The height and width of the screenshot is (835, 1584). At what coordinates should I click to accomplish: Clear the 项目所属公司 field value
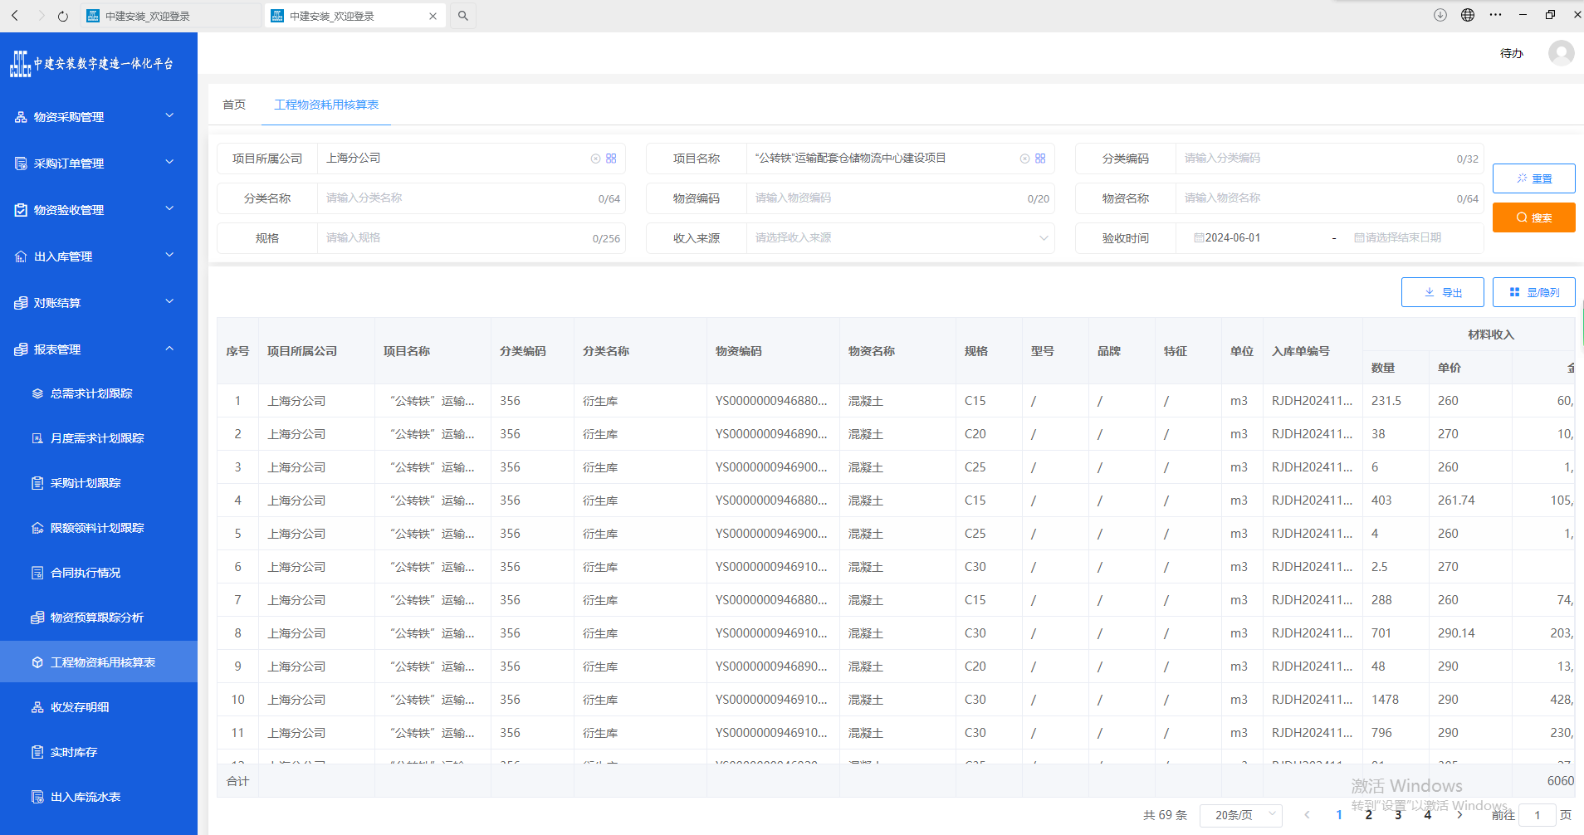pyautogui.click(x=595, y=159)
